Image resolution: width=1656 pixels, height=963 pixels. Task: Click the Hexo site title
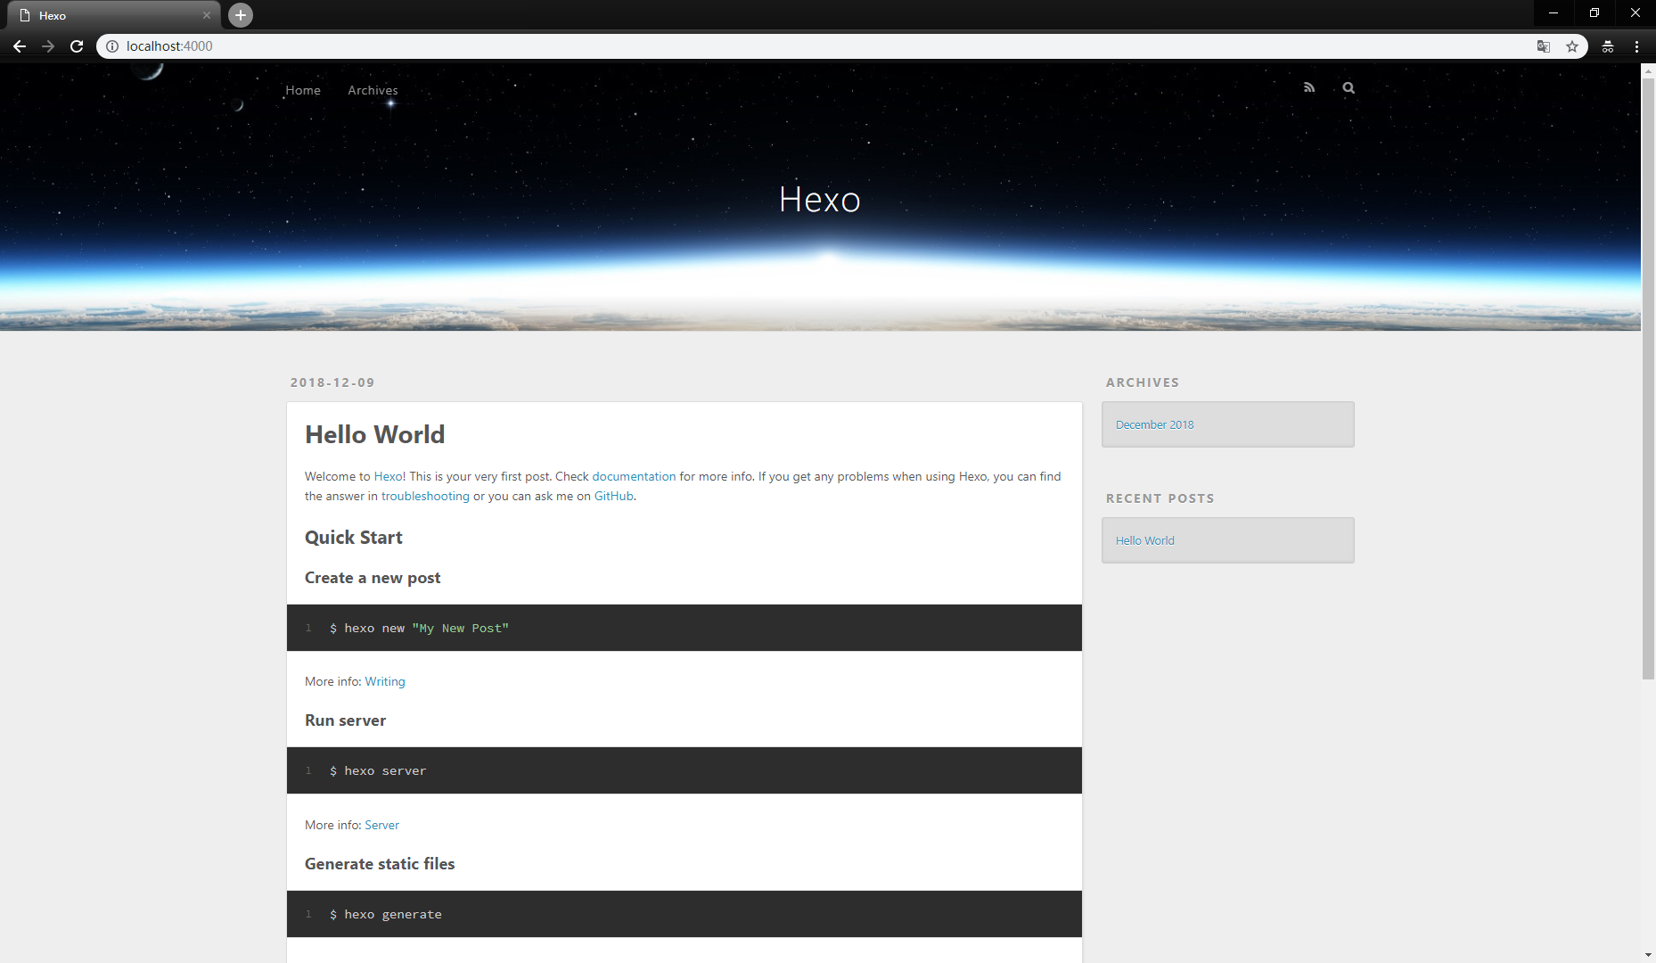pyautogui.click(x=820, y=200)
